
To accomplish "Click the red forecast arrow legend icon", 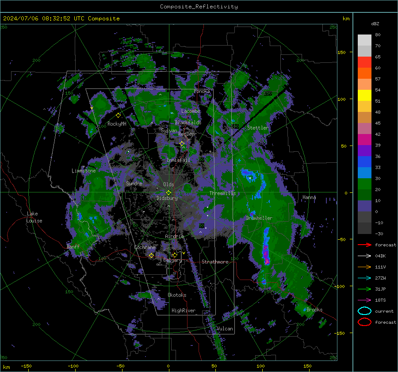I will tap(364, 245).
